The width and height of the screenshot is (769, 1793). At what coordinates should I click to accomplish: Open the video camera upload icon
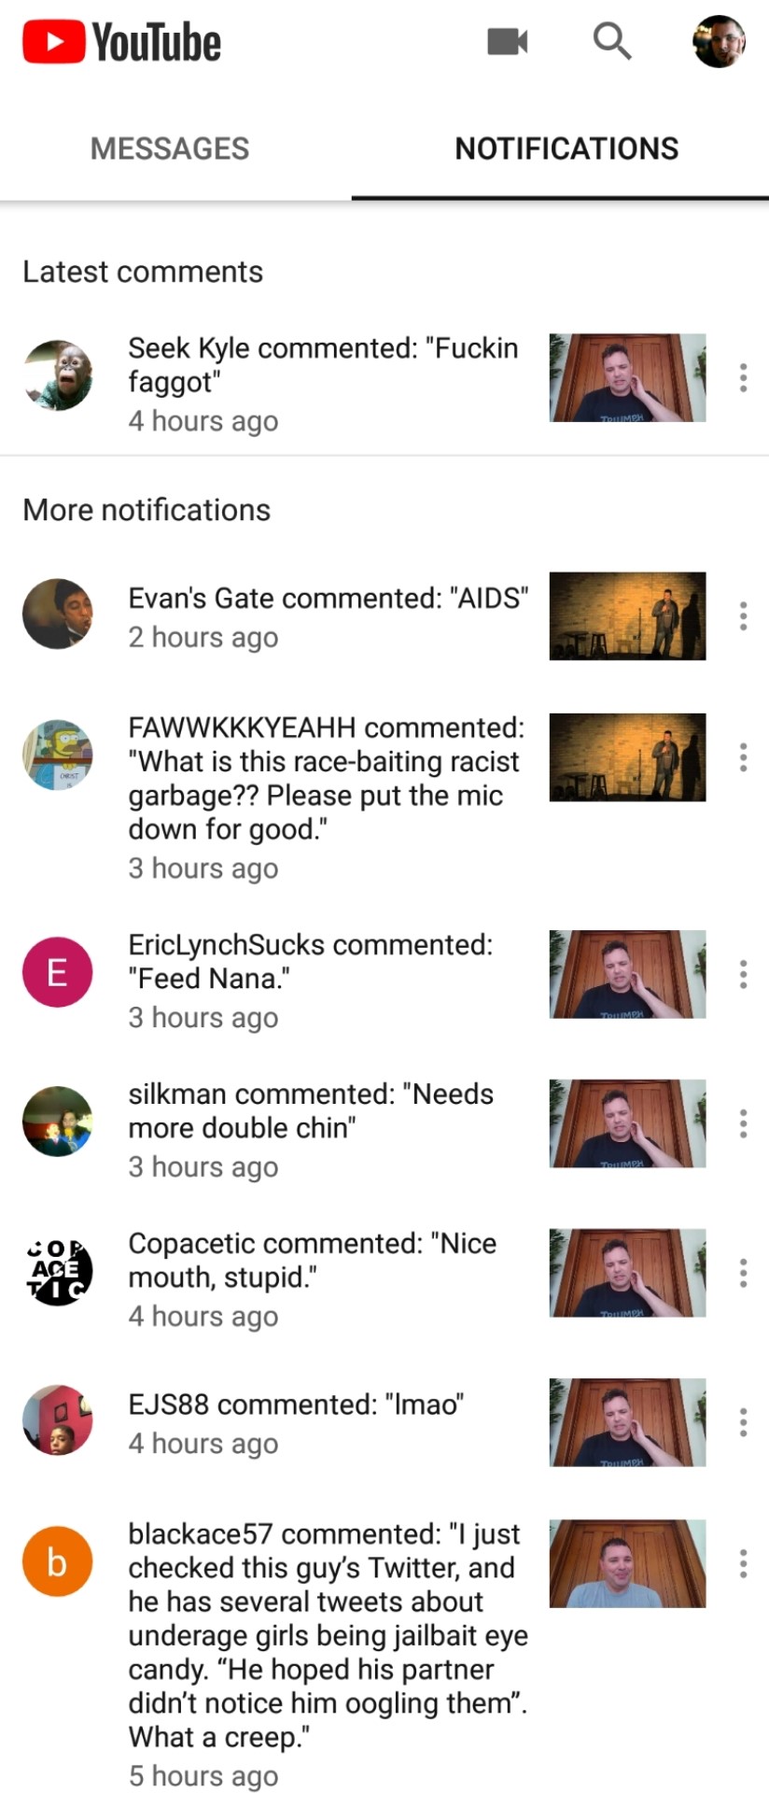(x=508, y=41)
